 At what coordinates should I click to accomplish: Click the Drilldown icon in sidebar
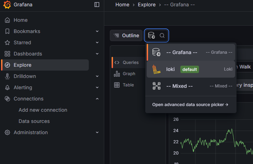(x=7, y=76)
